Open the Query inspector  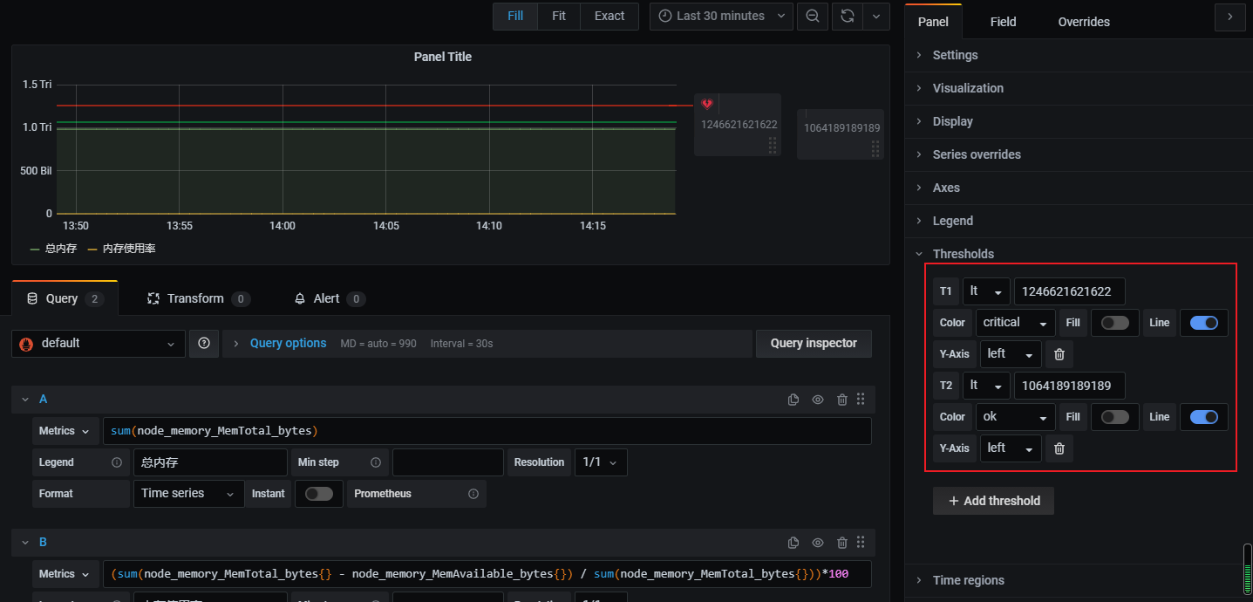pyautogui.click(x=813, y=344)
